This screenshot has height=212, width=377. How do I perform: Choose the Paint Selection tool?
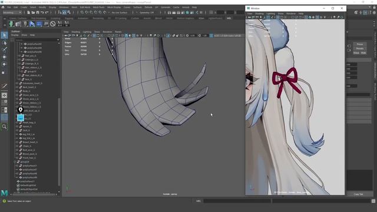click(x=4, y=49)
